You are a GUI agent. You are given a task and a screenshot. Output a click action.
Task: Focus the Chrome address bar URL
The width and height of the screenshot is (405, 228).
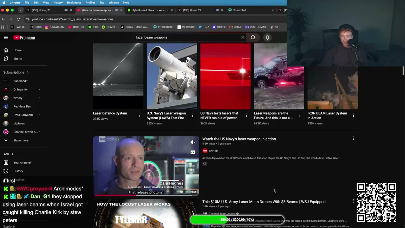(x=72, y=19)
